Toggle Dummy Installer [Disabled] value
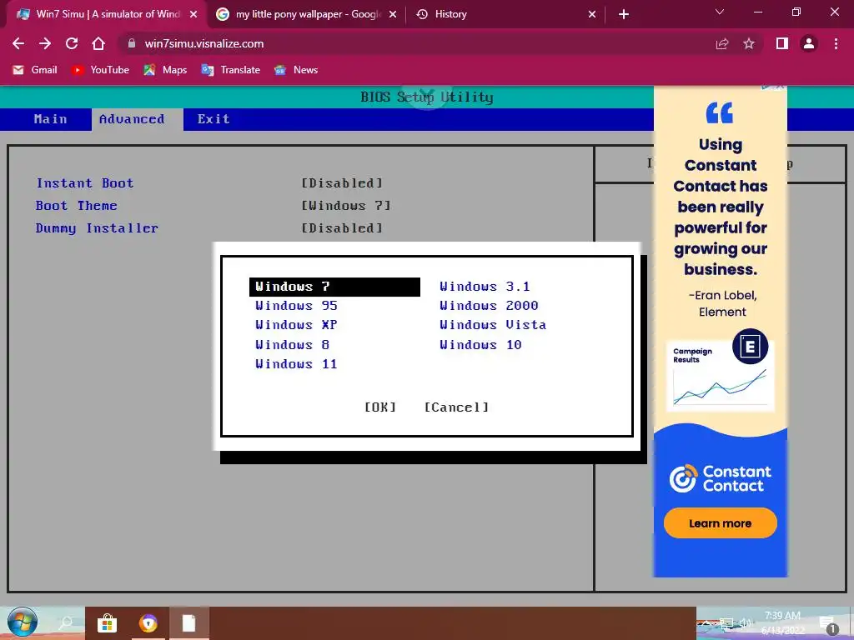 click(342, 228)
